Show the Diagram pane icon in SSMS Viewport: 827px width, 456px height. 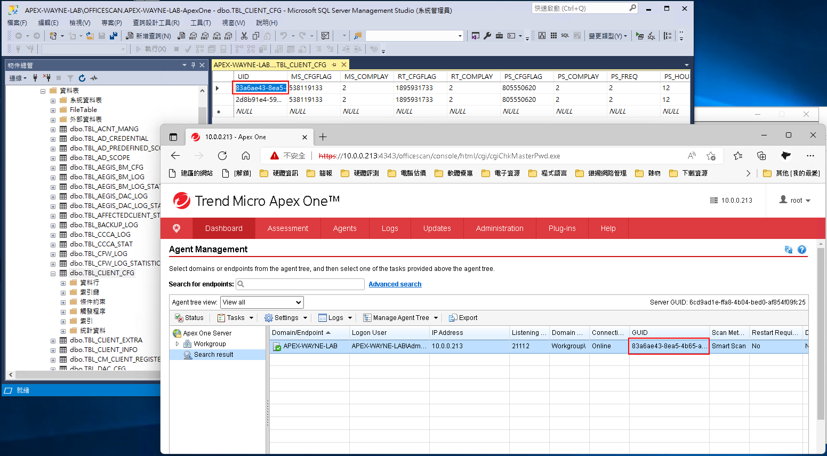click(542, 36)
